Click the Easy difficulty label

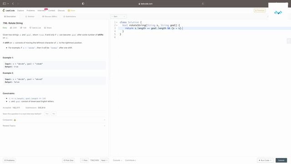5,28
